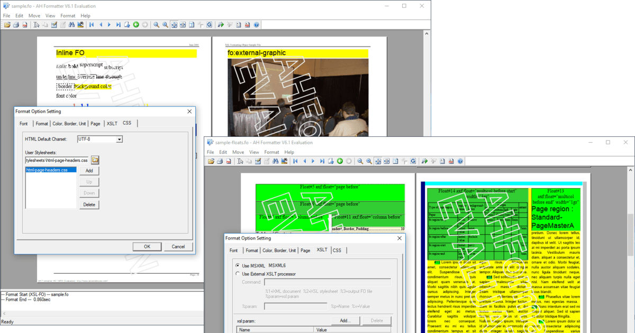Go to first page in sample-floats.fo window
Viewport: 635px width, 333px height.
pyautogui.click(x=296, y=161)
